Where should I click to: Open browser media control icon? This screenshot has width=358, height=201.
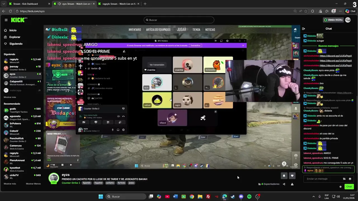pos(320,11)
